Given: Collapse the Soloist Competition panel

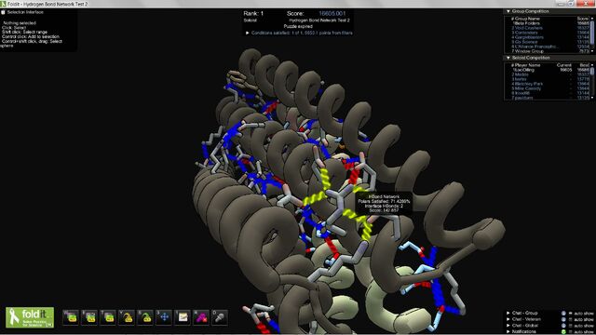Looking at the screenshot, I should [x=508, y=58].
